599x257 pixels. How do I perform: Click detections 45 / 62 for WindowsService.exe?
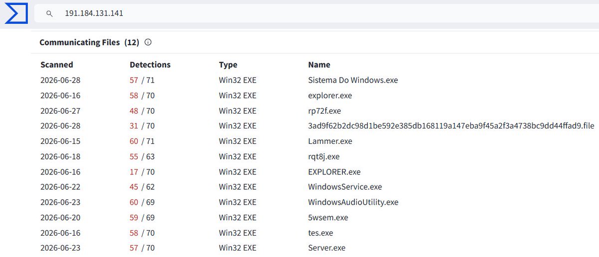coord(142,187)
